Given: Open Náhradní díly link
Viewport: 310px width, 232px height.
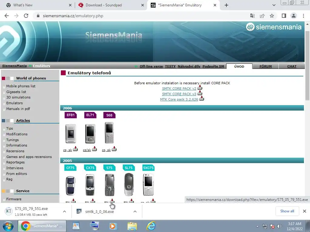Looking at the screenshot, I should click(189, 66).
